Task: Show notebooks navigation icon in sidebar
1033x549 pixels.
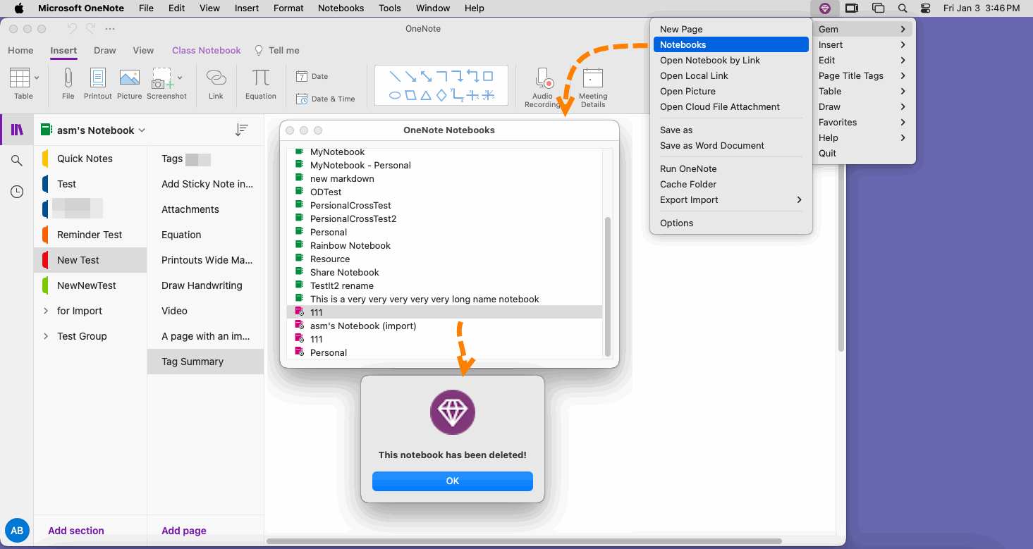Action: click(17, 130)
